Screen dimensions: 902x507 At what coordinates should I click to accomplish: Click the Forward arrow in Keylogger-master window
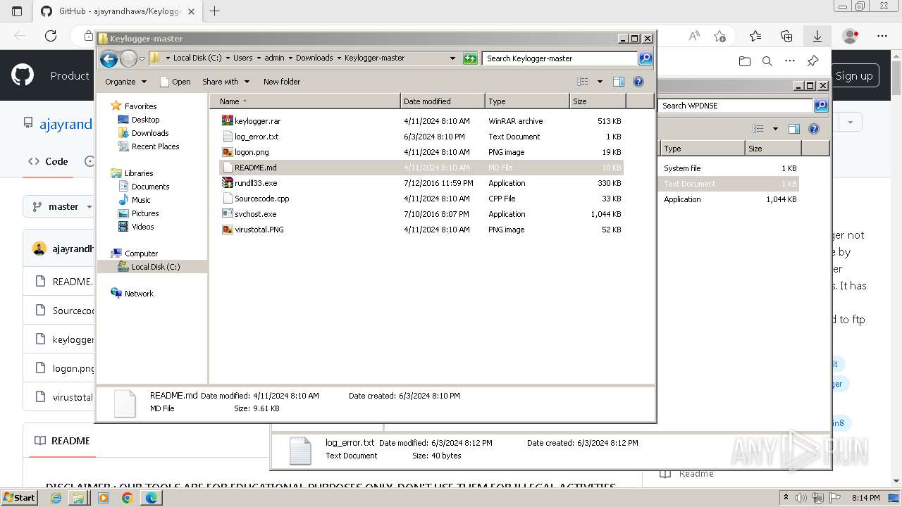(x=128, y=58)
